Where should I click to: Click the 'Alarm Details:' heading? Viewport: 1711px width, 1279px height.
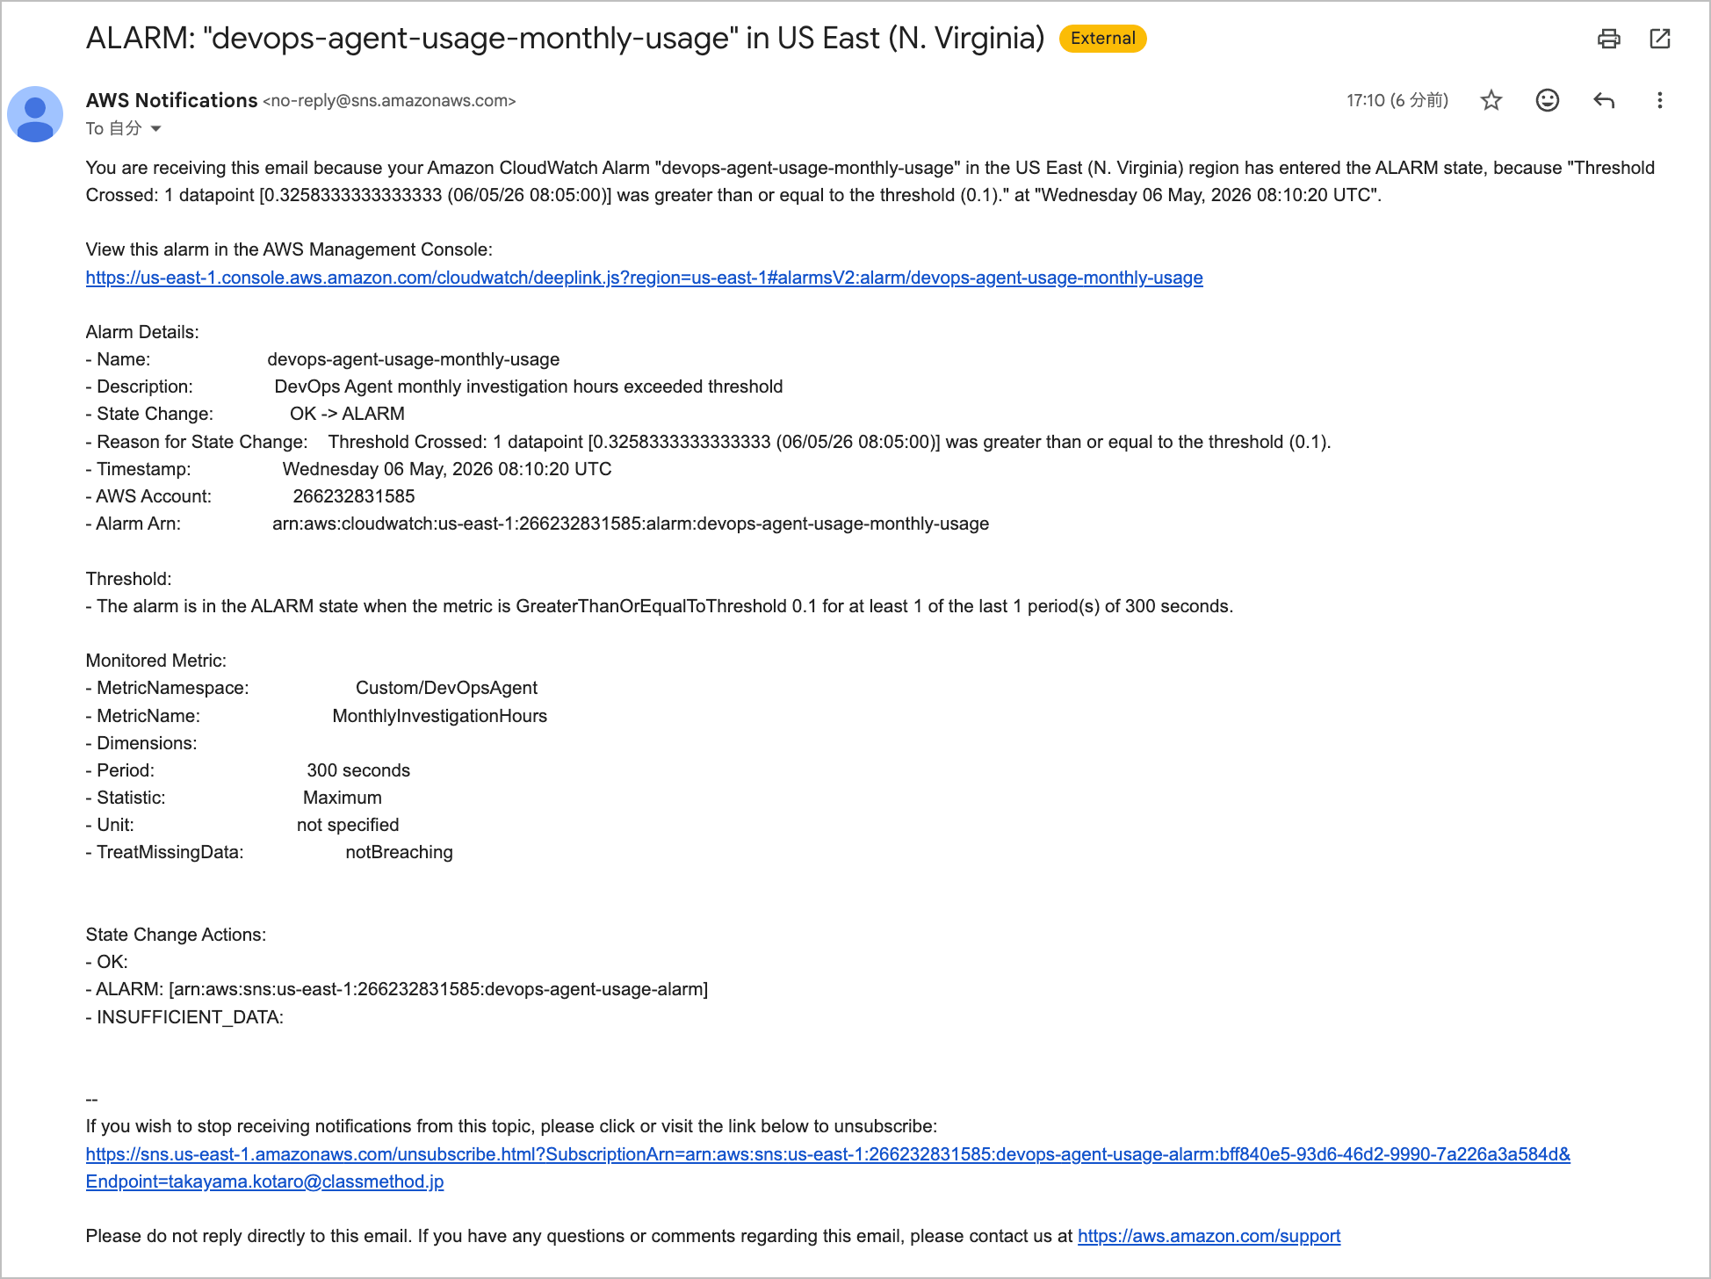(x=142, y=332)
